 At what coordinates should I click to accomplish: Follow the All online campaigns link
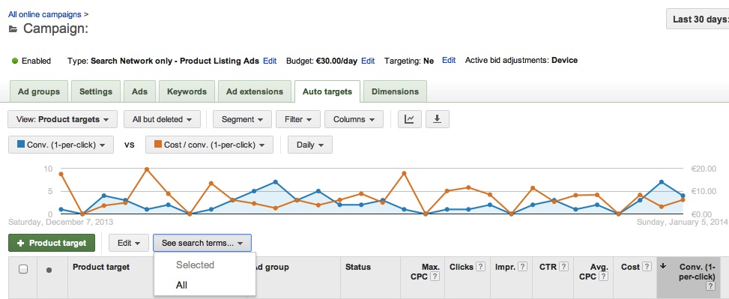45,14
